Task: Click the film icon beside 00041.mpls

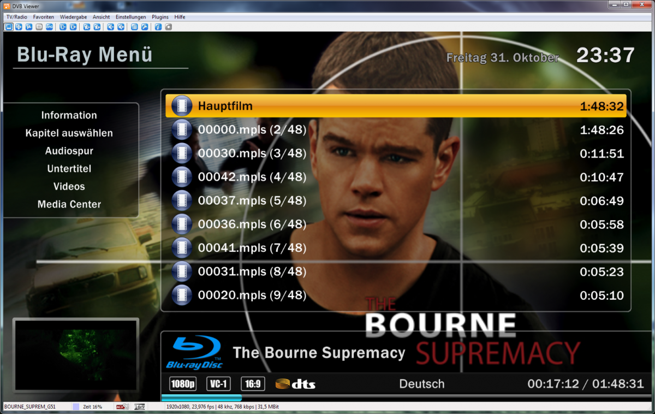Action: coord(182,248)
